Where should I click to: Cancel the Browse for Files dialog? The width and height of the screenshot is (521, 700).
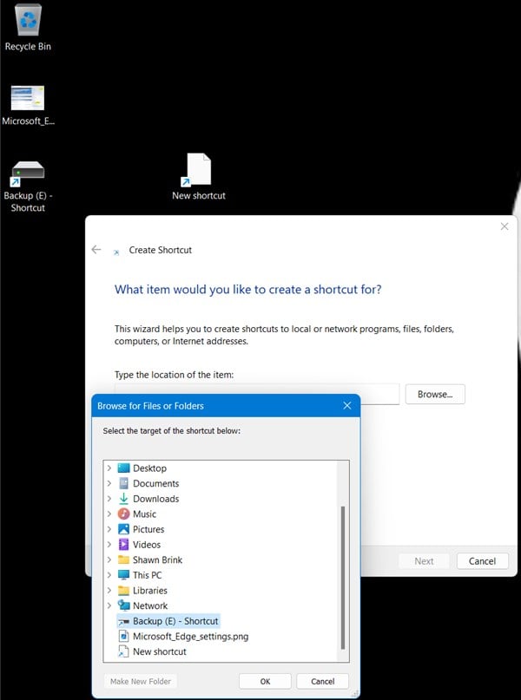tap(322, 681)
